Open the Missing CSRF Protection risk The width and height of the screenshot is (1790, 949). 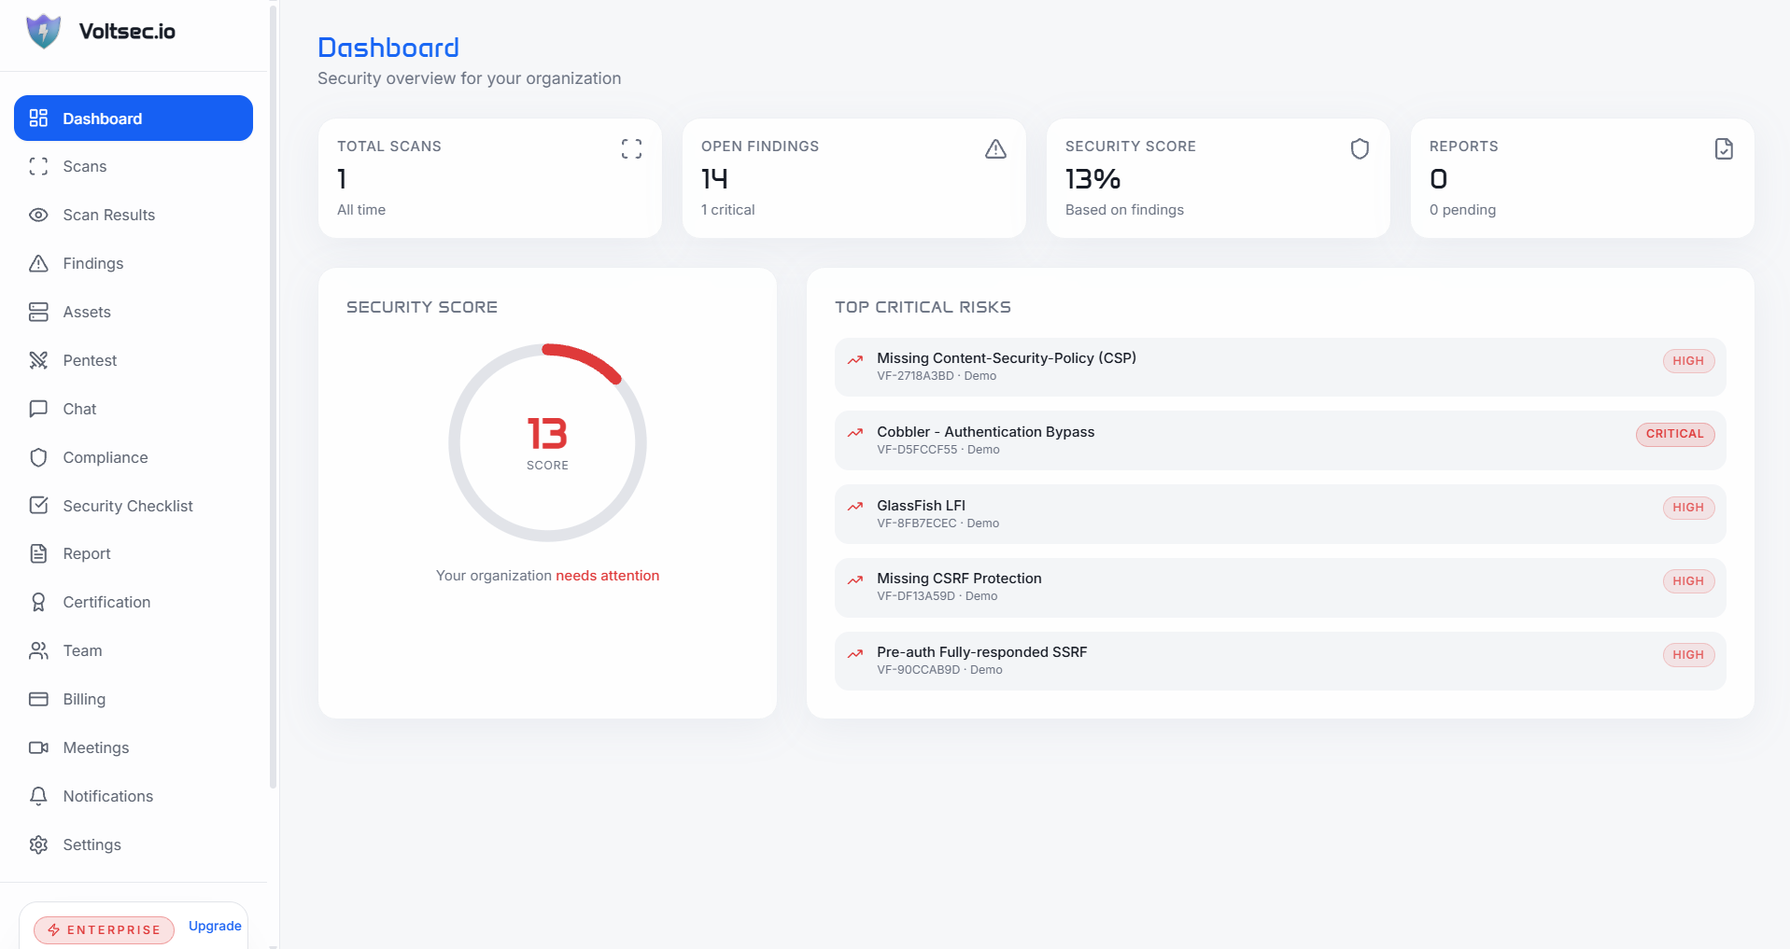pos(1280,587)
